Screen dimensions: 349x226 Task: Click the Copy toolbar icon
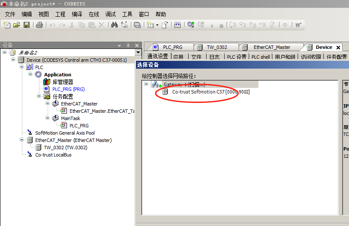[82, 25]
